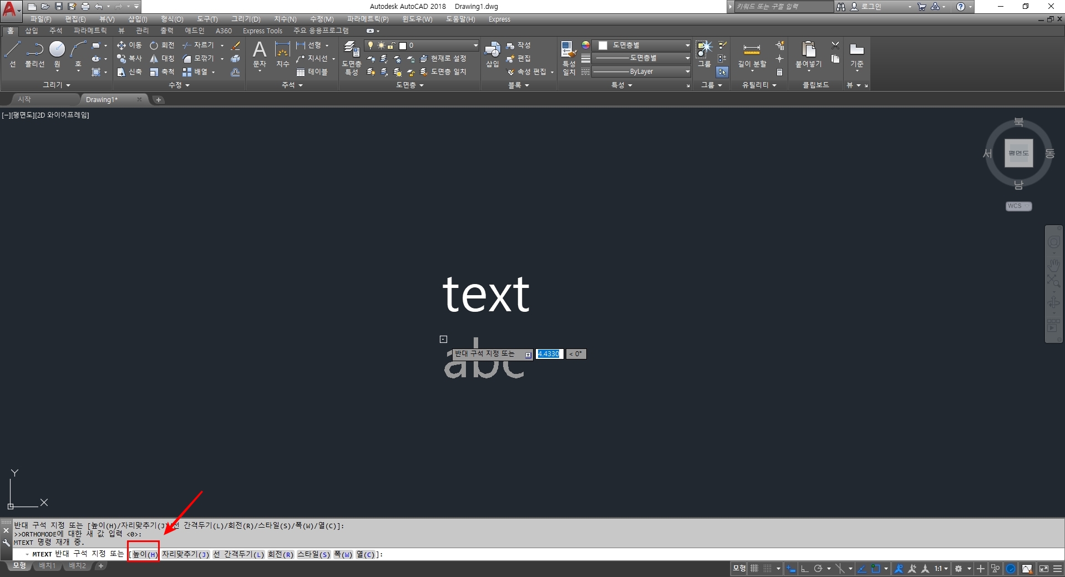Choose the Justify (자리맞추기(J)) command option
This screenshot has width=1065, height=577.
[186, 554]
